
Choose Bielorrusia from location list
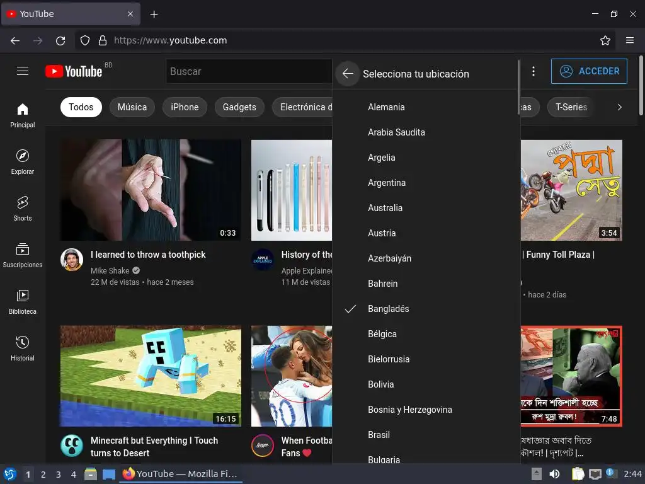(x=426, y=359)
